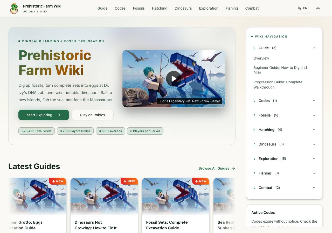Open the Guide menu in top navigation
The width and height of the screenshot is (332, 233).
click(102, 8)
